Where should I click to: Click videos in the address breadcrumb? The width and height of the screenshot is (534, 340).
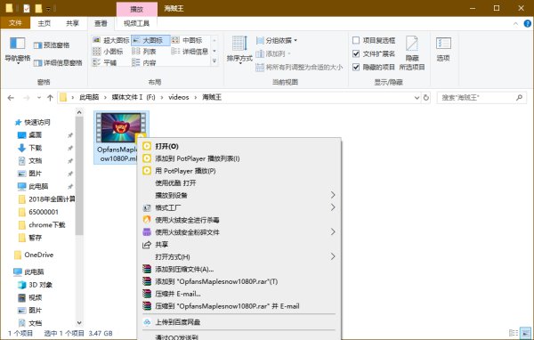click(179, 97)
